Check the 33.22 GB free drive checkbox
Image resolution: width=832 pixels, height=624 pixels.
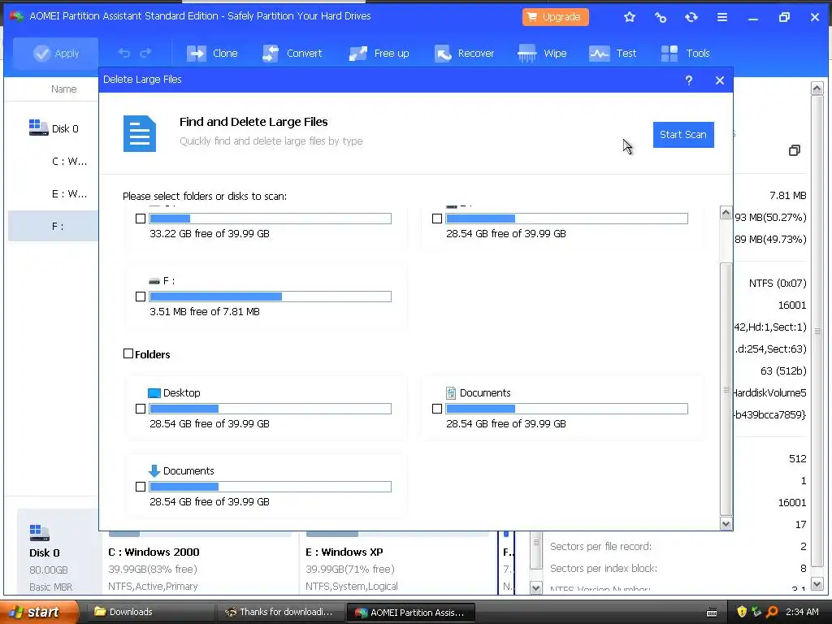(141, 219)
